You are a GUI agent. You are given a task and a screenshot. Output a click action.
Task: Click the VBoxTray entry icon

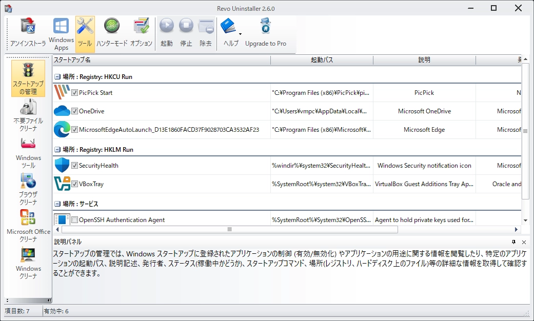click(x=62, y=184)
